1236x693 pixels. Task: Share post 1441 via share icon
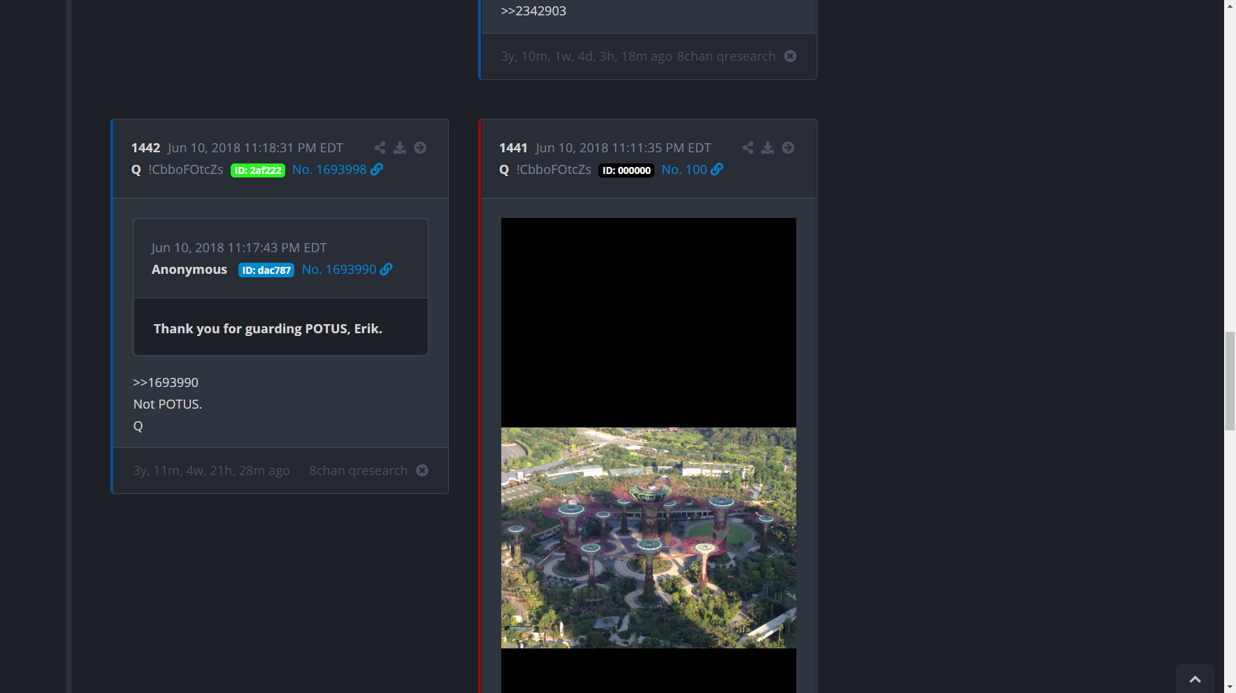(748, 147)
